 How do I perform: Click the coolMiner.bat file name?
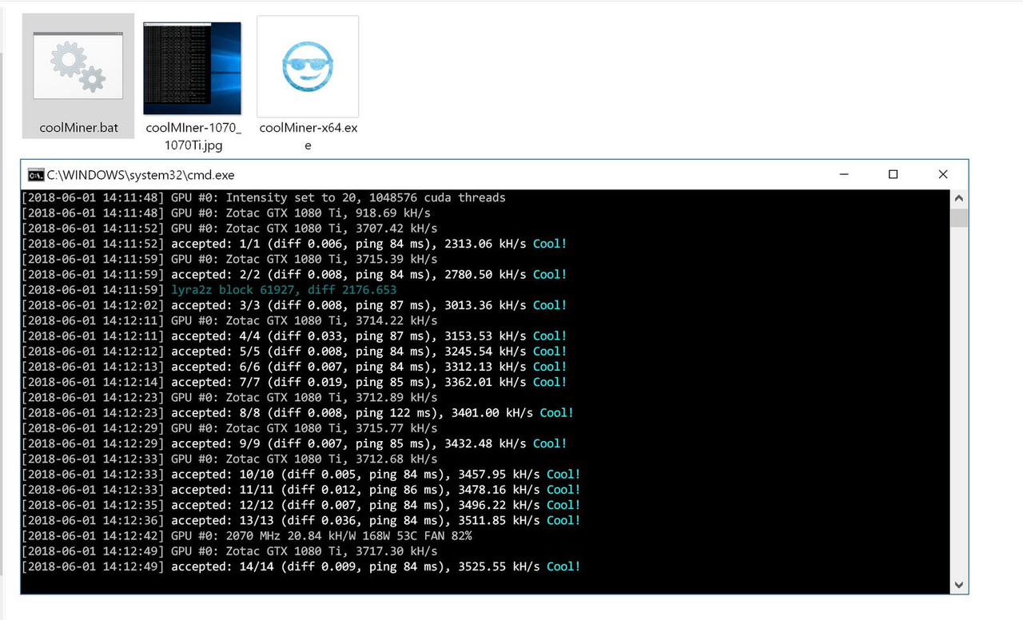pos(78,127)
